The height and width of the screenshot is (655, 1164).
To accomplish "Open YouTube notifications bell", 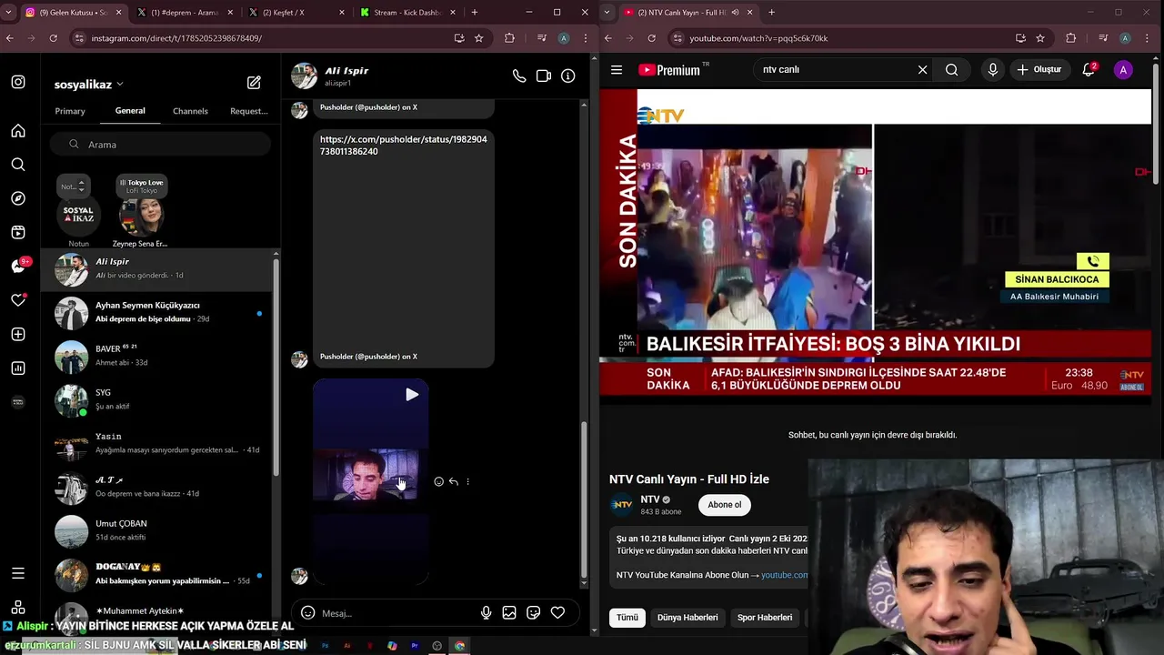I will click(x=1089, y=70).
